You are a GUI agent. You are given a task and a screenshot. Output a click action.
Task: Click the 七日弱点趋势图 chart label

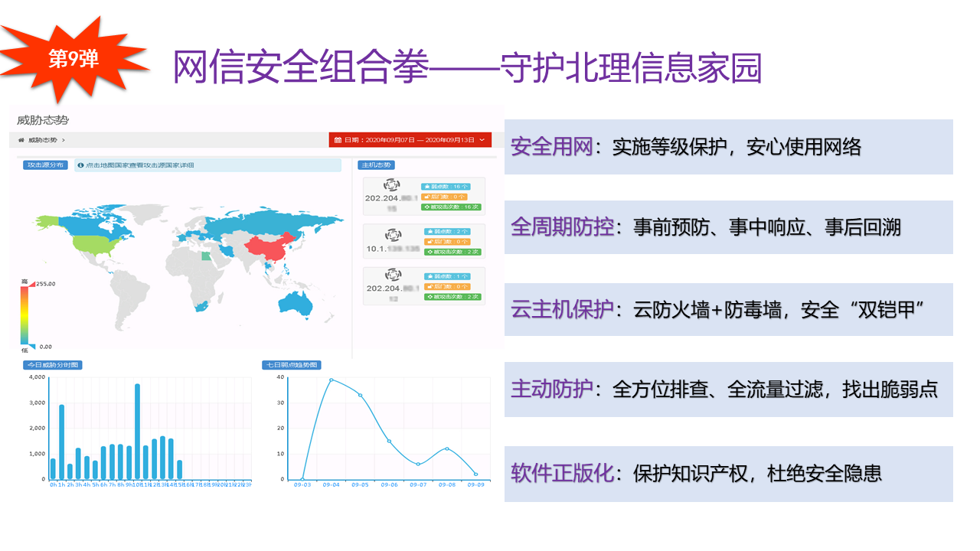pyautogui.click(x=291, y=365)
